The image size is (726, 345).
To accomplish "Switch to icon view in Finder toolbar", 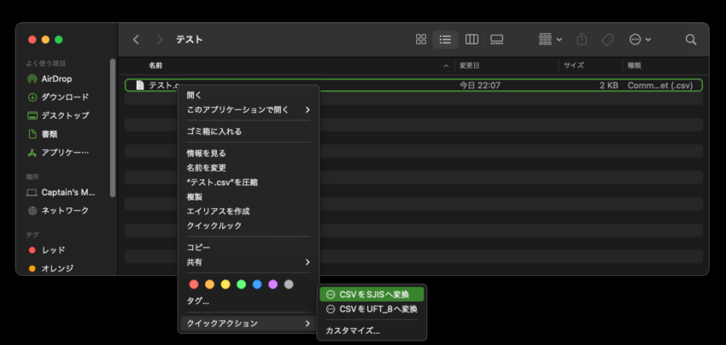I will point(420,39).
